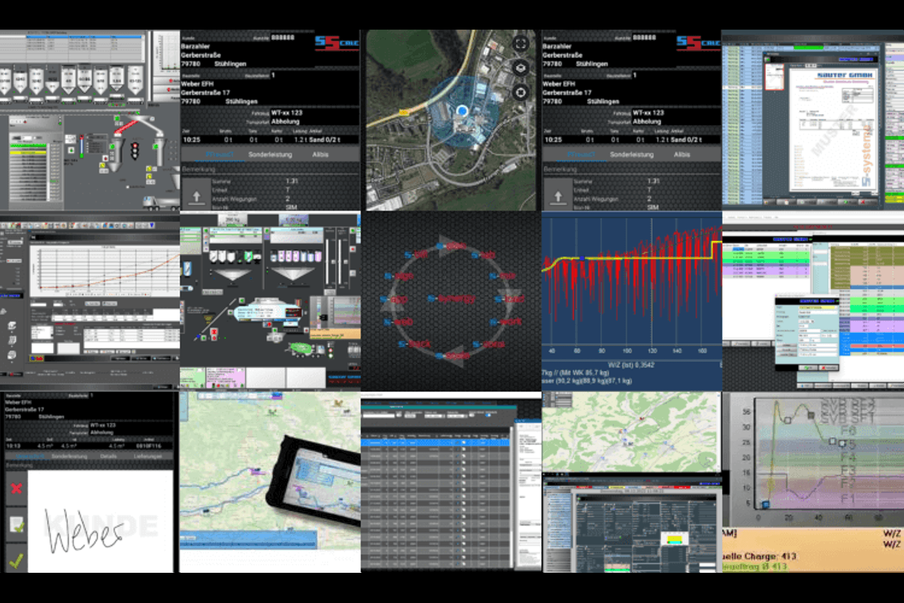Click 'W/Z (Ist) 0,3542' below the red graph
Image resolution: width=904 pixels, height=603 pixels.
[x=631, y=365]
